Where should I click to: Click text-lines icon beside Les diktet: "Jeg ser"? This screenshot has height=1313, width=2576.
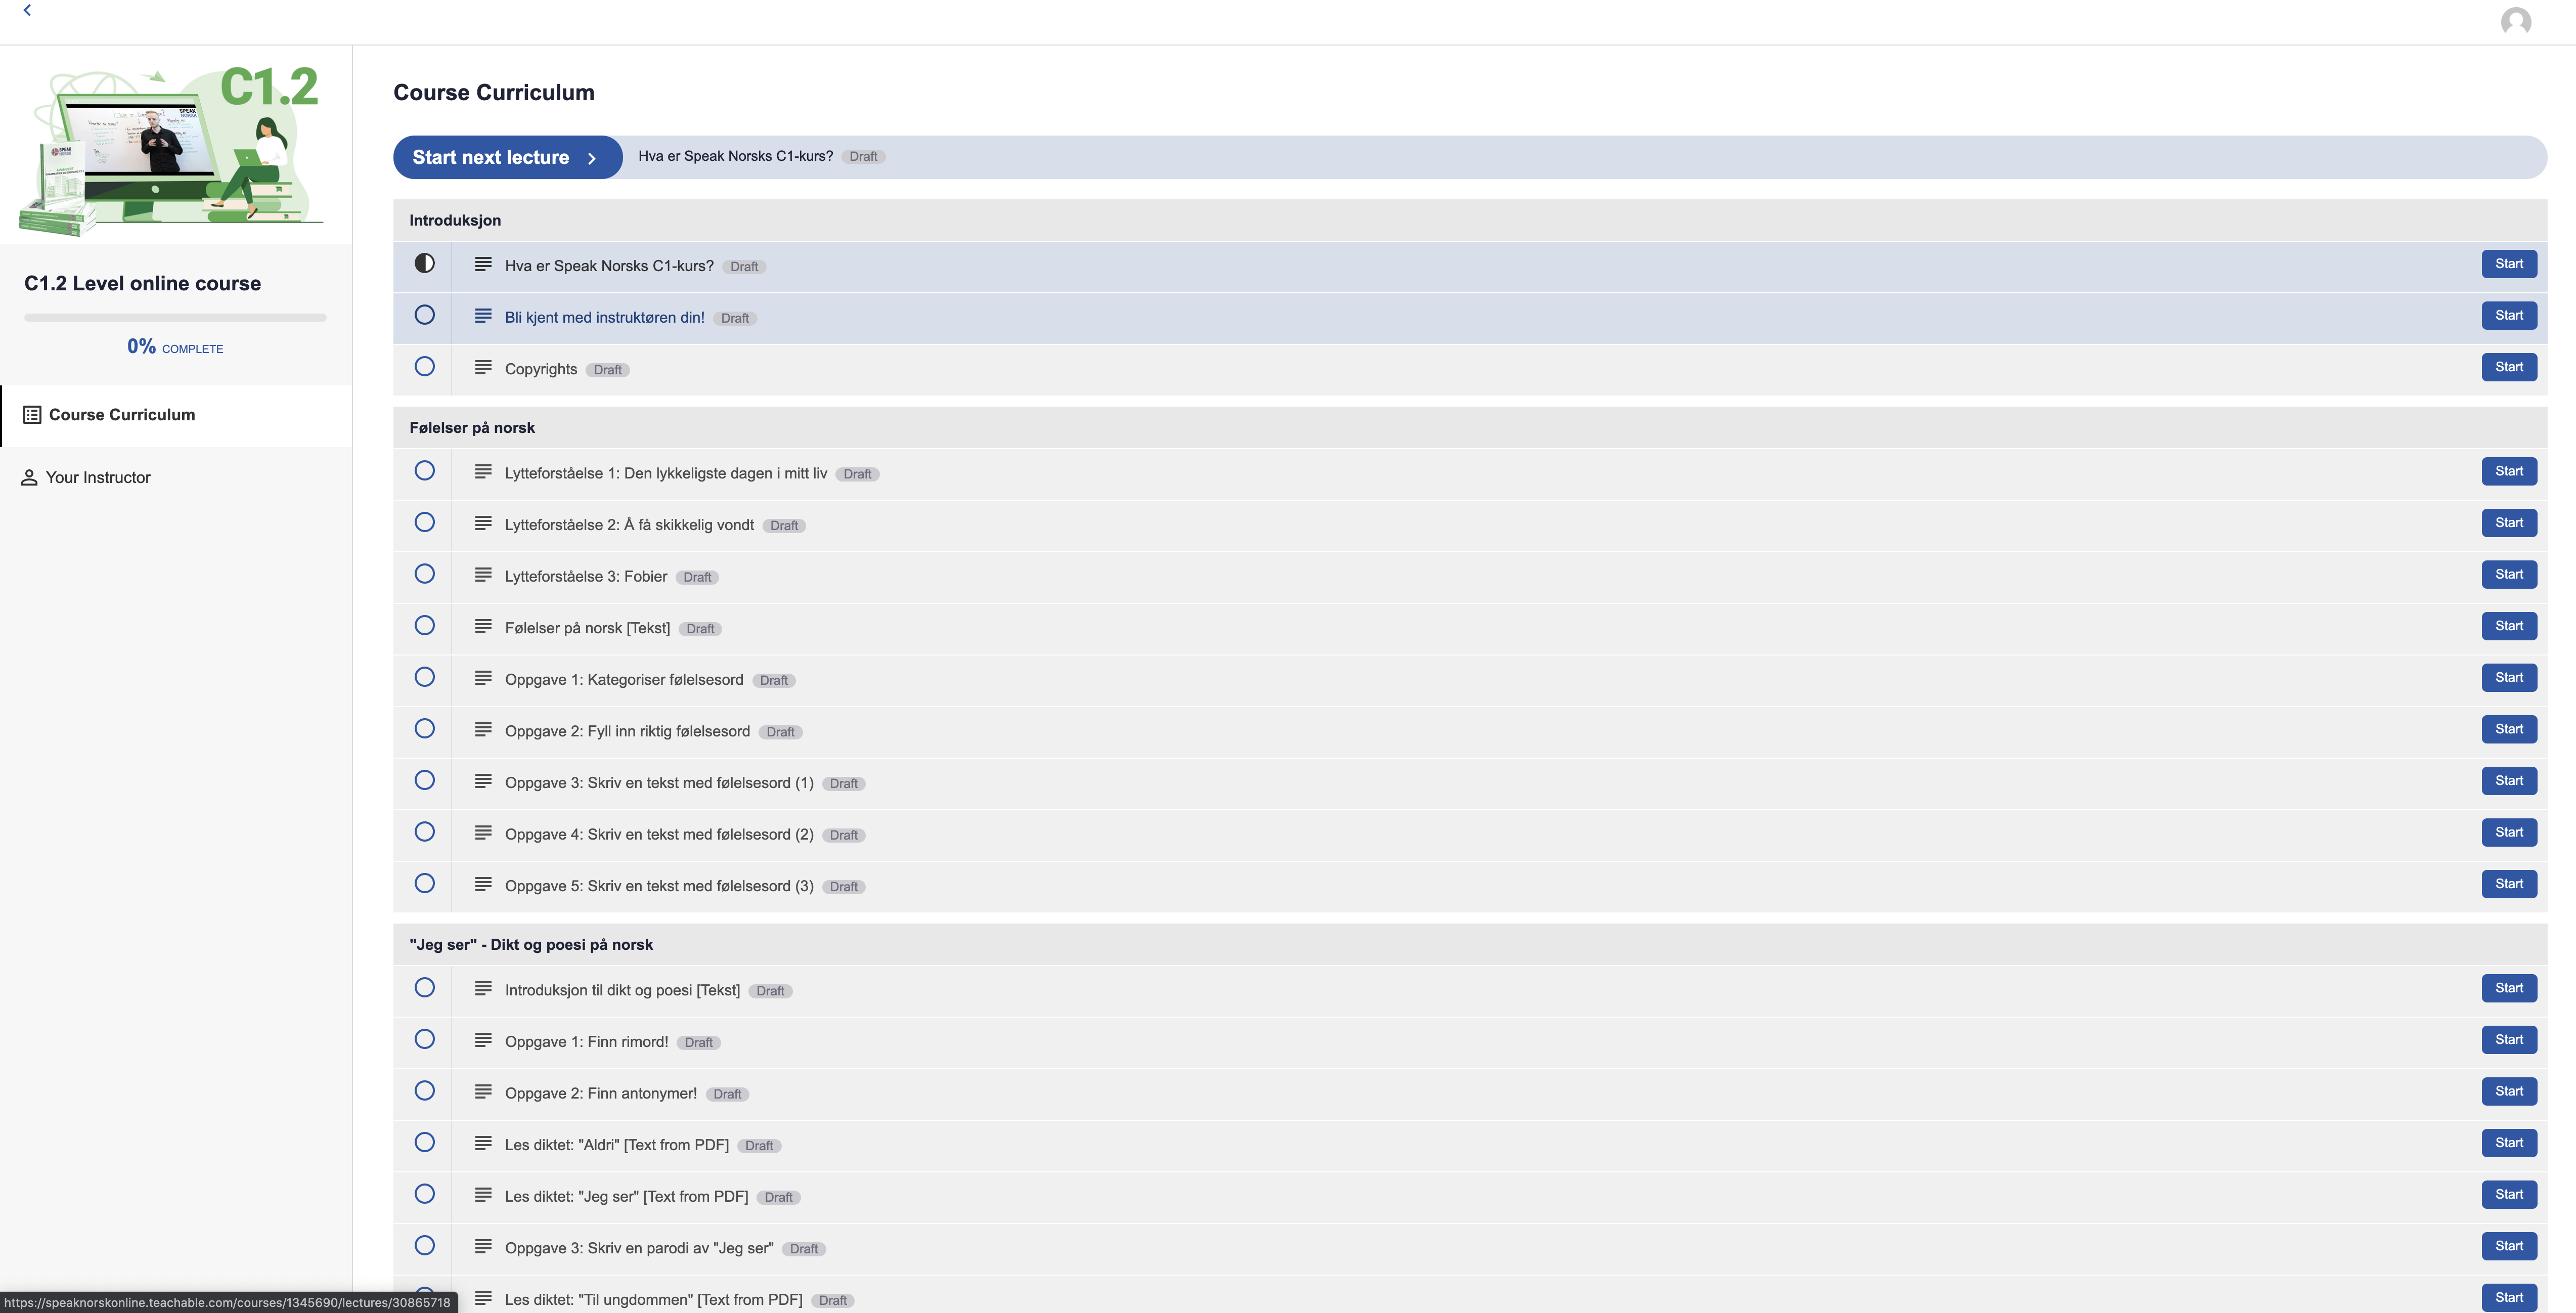483,1194
